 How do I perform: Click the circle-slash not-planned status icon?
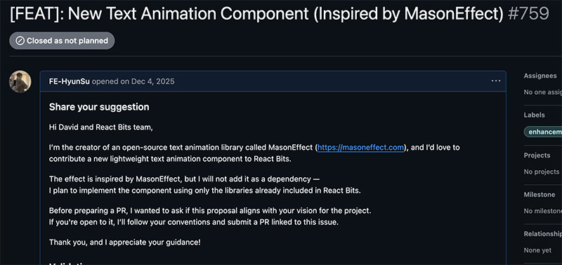20,41
